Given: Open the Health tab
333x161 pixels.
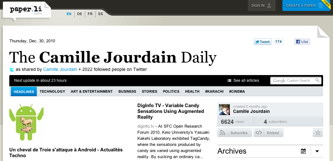Looking at the screenshot, I should click(x=192, y=91).
